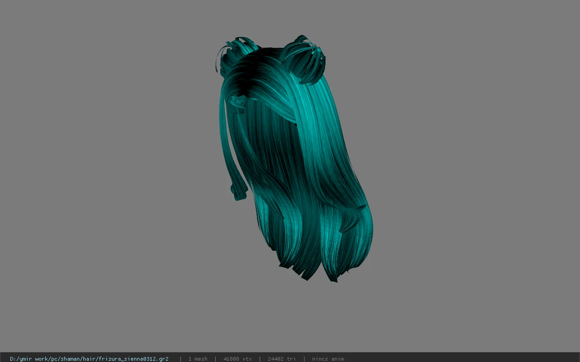Image resolution: width=580 pixels, height=362 pixels.
Task: Click the knotted tip of the hanging strand
Action: 239,190
